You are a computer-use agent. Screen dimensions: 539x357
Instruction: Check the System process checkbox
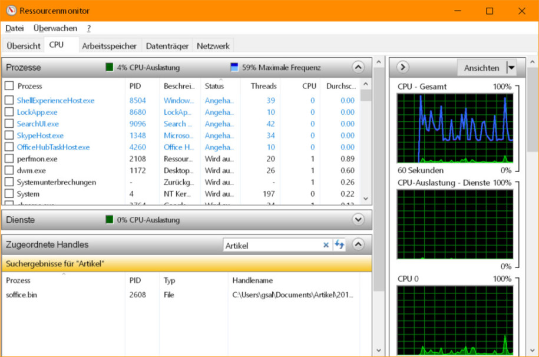9,194
